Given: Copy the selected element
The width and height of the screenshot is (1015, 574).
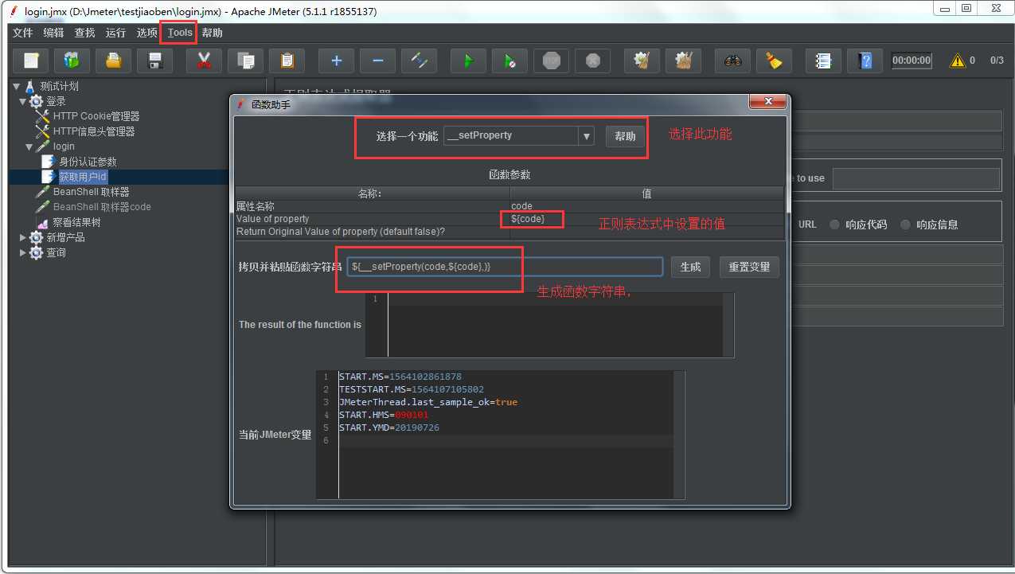Looking at the screenshot, I should pyautogui.click(x=246, y=61).
